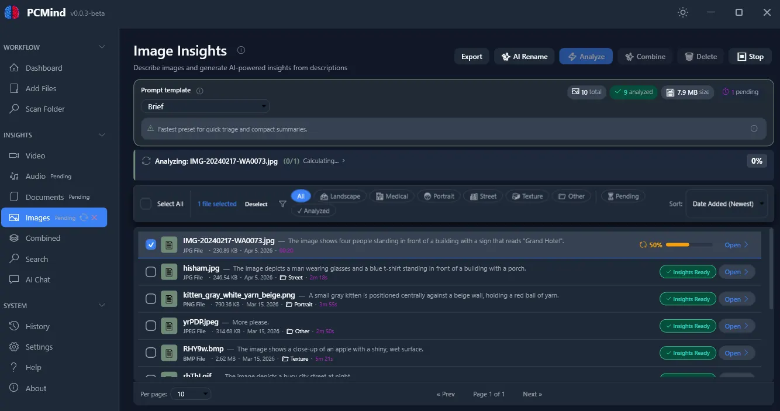Image resolution: width=780 pixels, height=411 pixels.
Task: Open the Date Added sort dropdown
Action: pyautogui.click(x=727, y=203)
